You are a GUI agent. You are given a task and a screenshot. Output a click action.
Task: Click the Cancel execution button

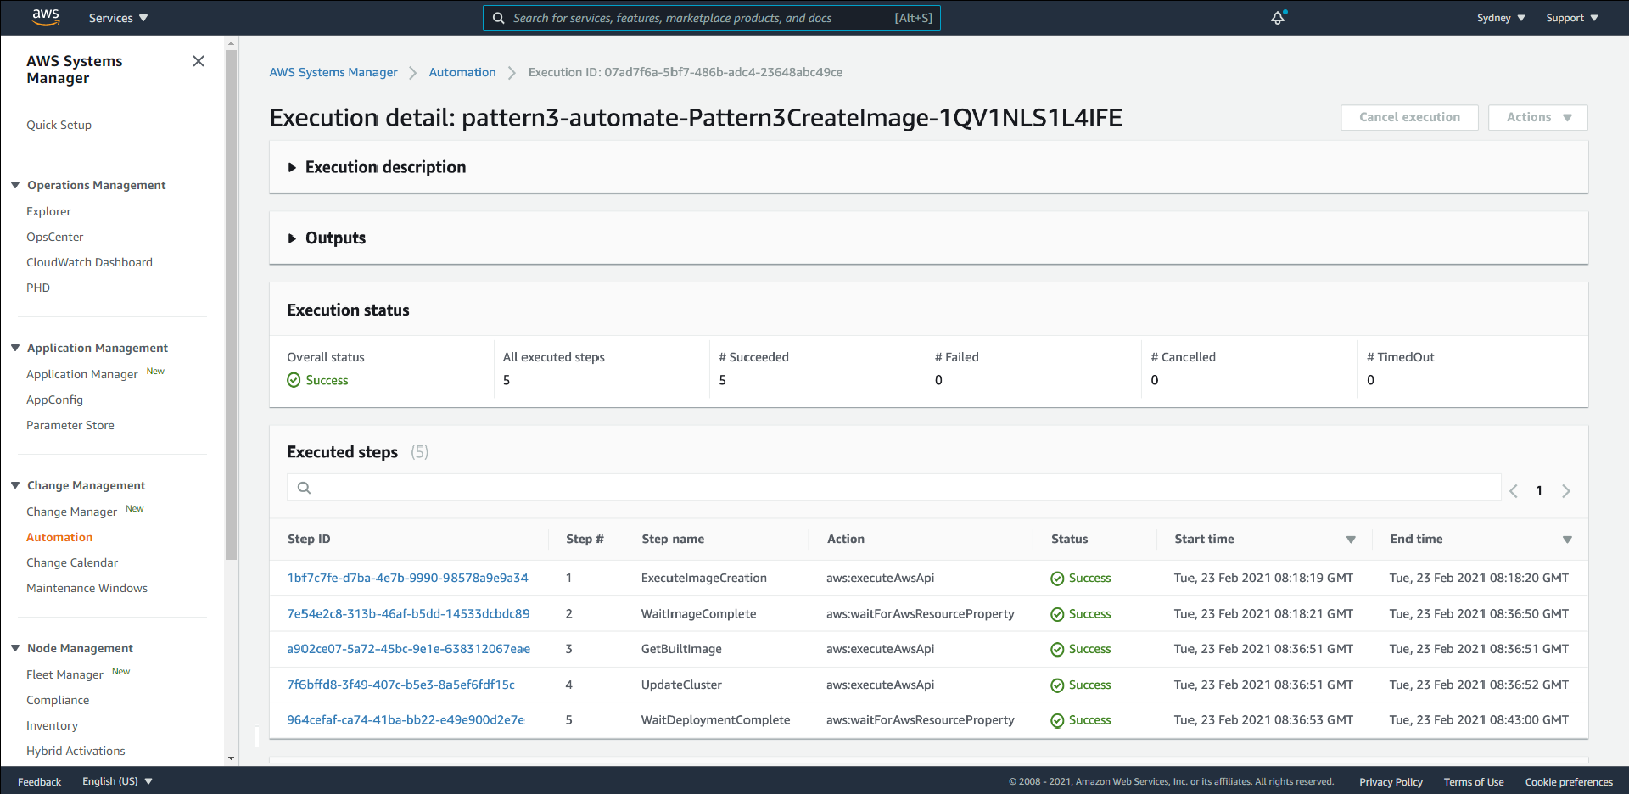tap(1409, 117)
